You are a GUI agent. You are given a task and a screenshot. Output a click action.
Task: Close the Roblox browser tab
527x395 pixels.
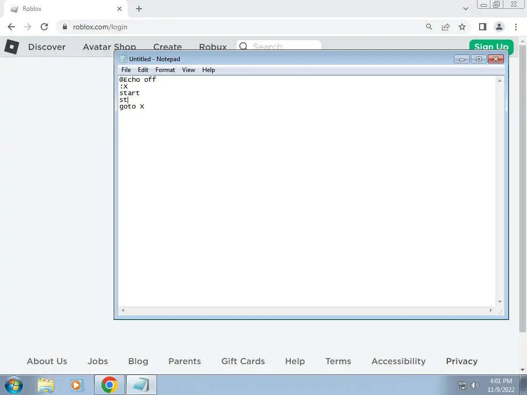click(119, 9)
